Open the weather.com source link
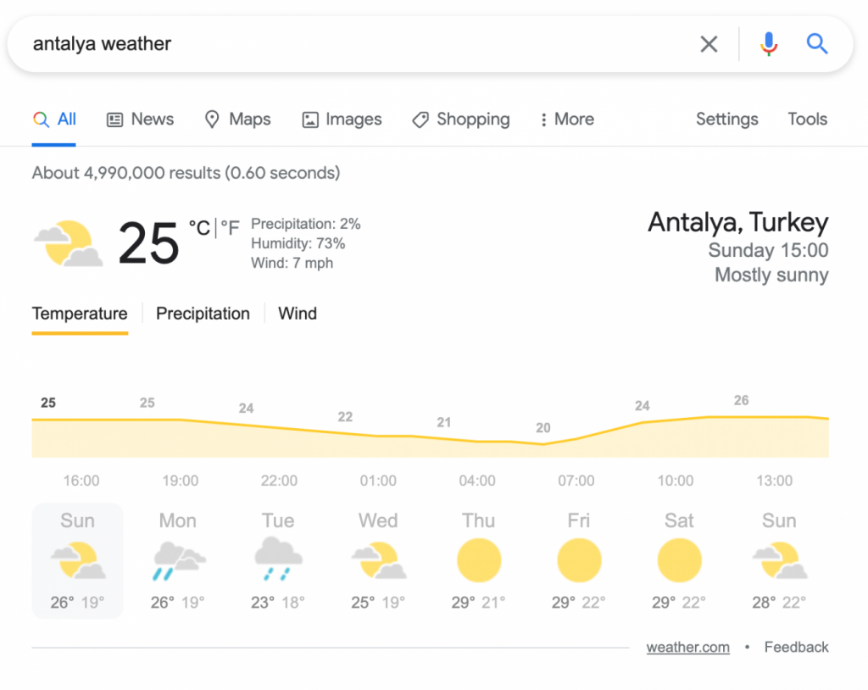 pos(687,647)
